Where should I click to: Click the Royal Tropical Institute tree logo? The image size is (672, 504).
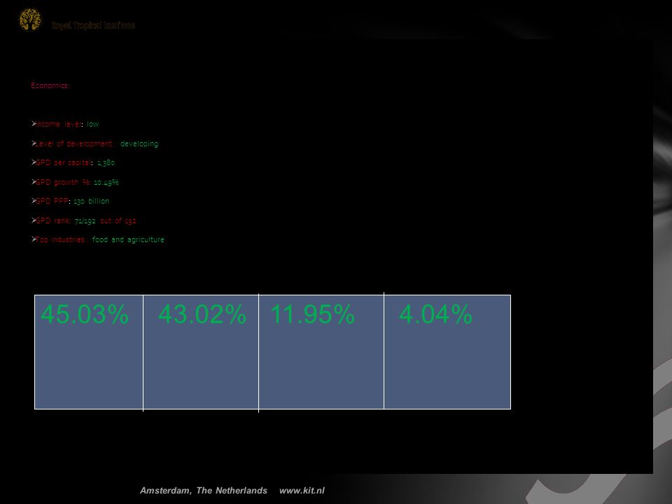[30, 20]
